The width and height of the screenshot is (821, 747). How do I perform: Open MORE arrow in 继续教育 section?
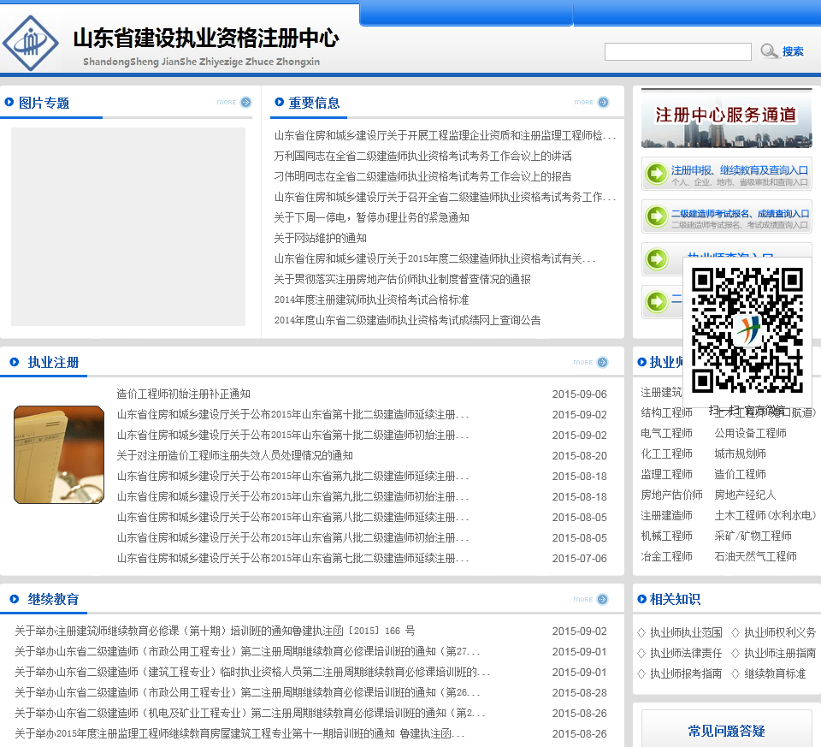click(x=602, y=600)
